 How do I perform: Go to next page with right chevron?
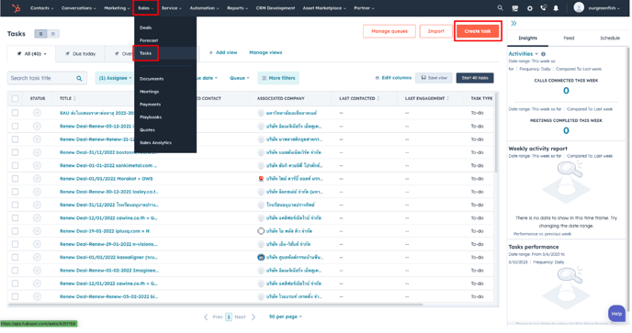(x=254, y=317)
